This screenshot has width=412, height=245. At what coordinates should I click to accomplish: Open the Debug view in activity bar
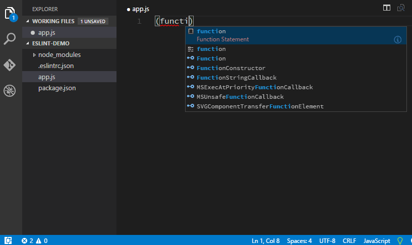(10, 91)
